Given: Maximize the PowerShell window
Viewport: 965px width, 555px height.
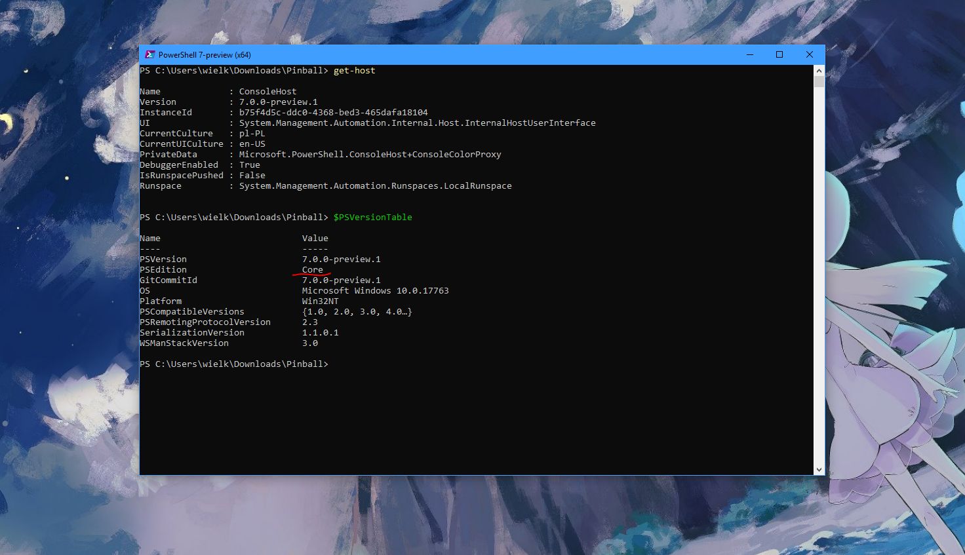Looking at the screenshot, I should point(779,54).
